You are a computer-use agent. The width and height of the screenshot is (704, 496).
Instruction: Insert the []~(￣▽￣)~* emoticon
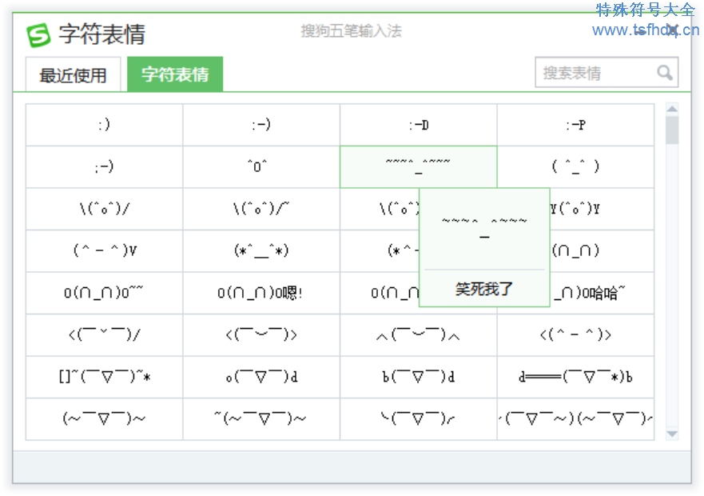coord(104,377)
